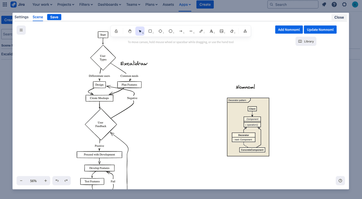Focus the Jira Search field
The width and height of the screenshot is (362, 199).
tap(293, 5)
